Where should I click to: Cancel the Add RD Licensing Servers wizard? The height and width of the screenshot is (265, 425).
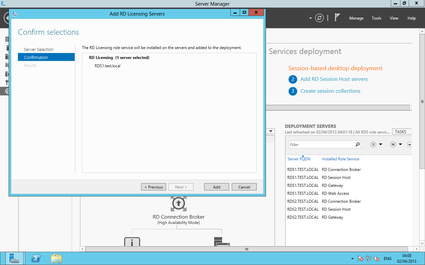click(x=244, y=187)
